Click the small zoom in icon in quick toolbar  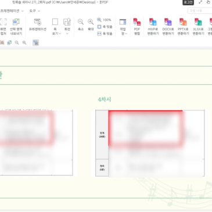point(24,42)
